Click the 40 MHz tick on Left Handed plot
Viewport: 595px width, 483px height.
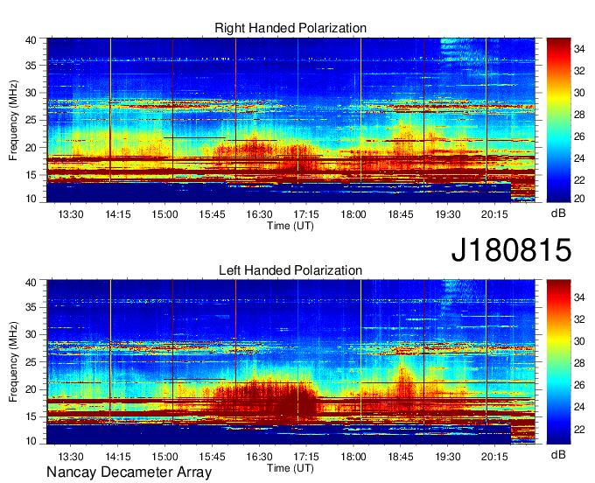(31, 283)
